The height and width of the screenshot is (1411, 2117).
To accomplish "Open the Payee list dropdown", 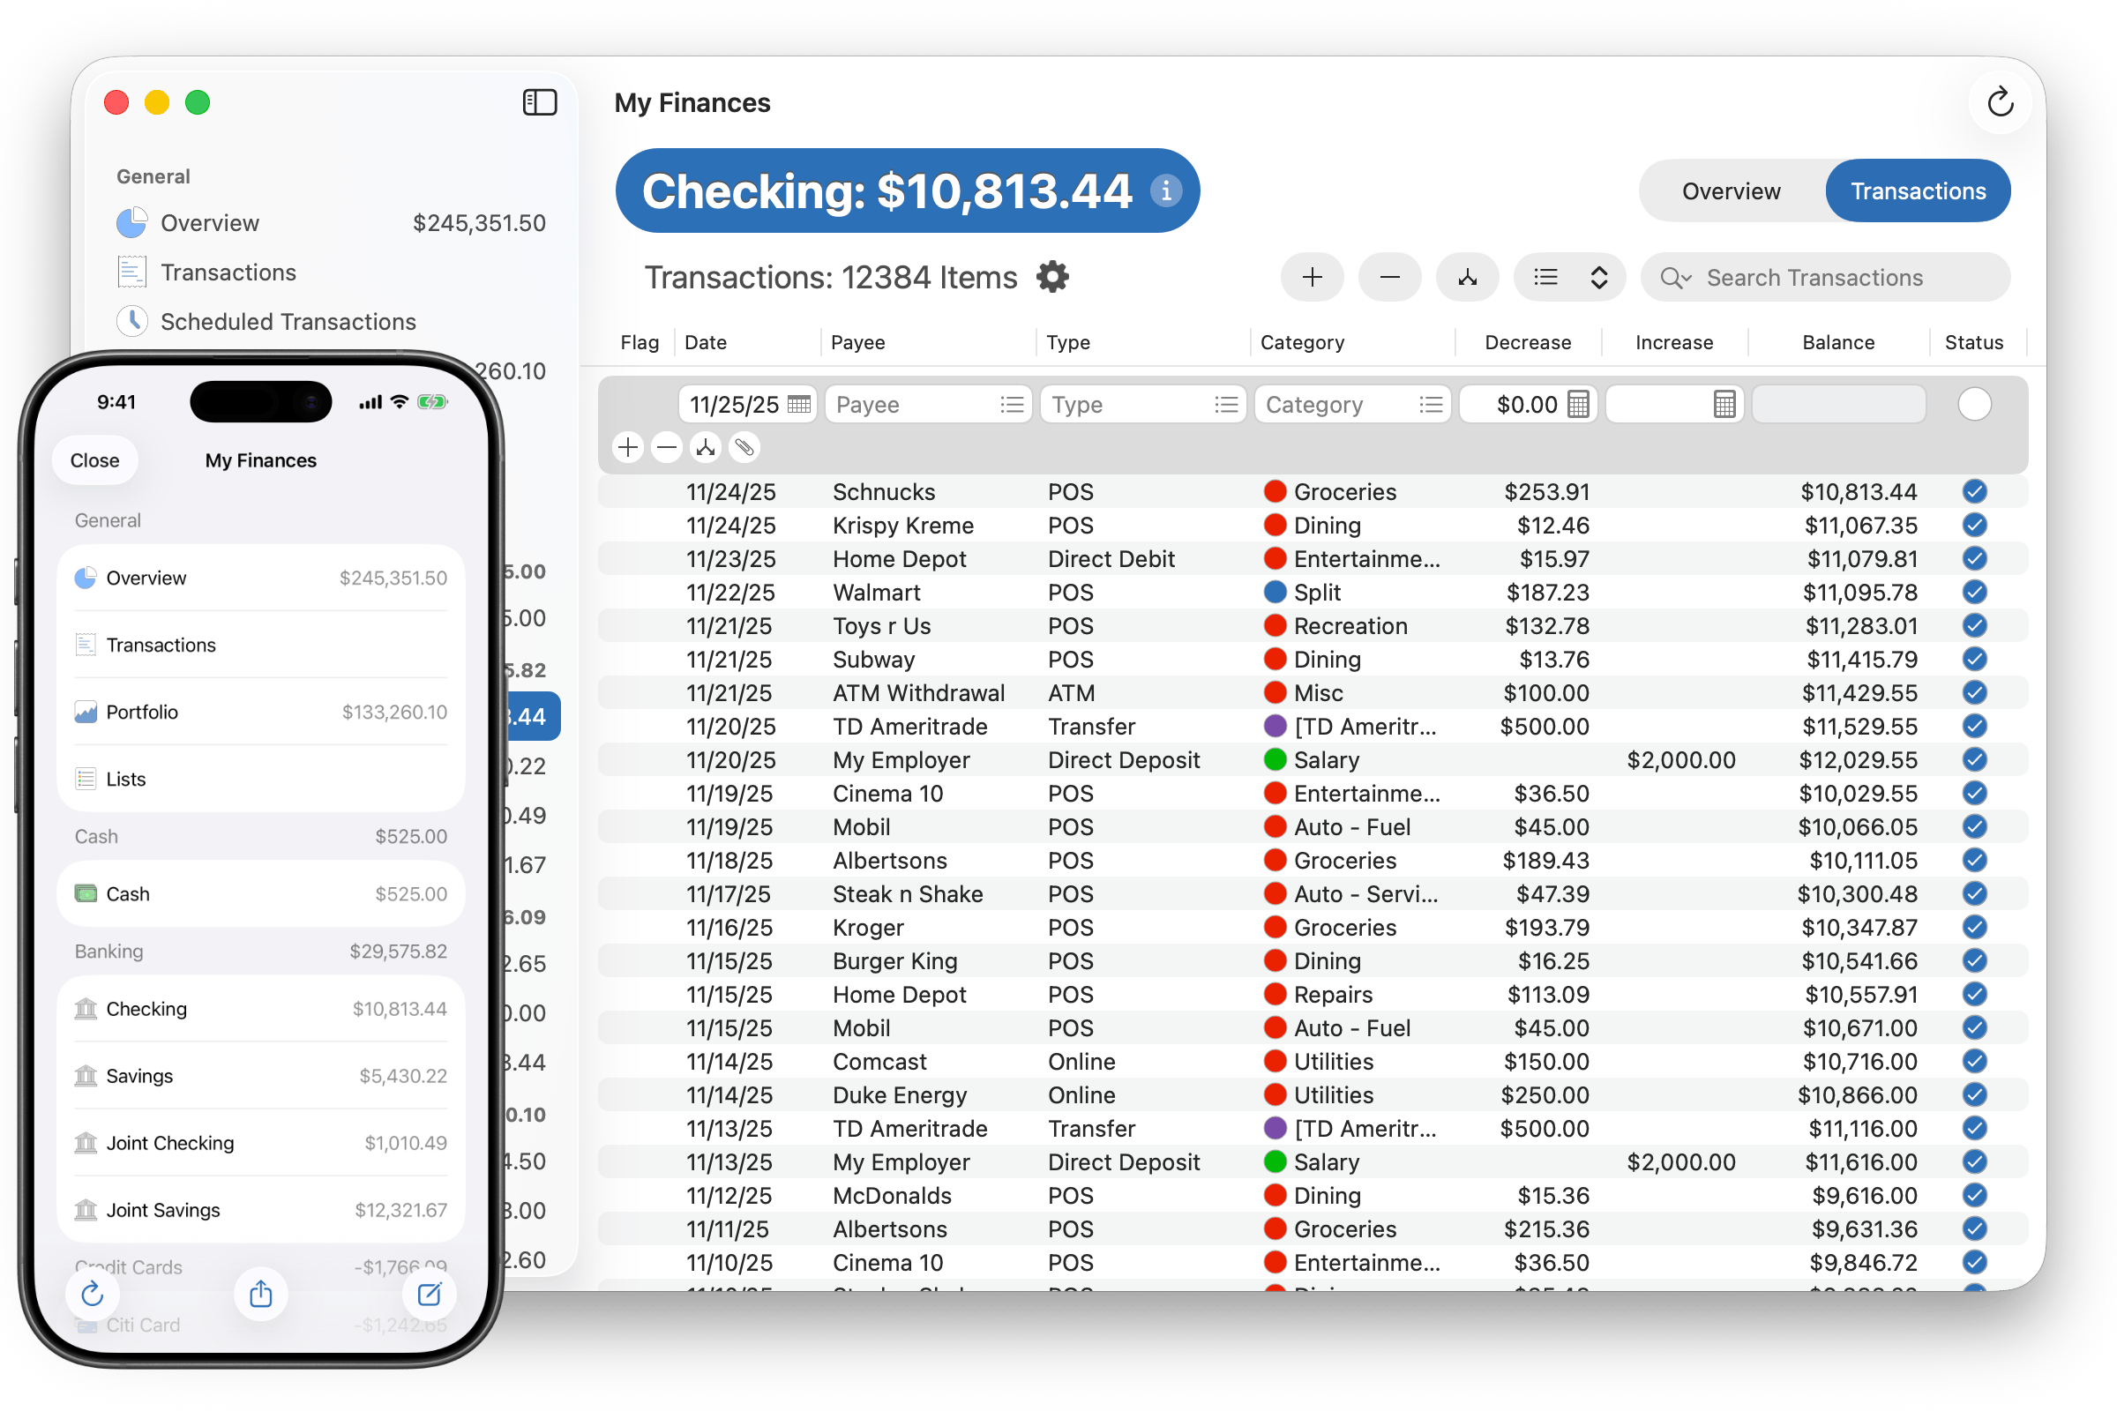I will (1012, 405).
